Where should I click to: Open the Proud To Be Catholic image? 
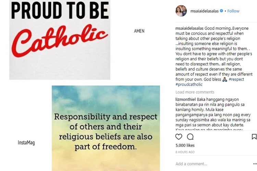tap(60, 40)
